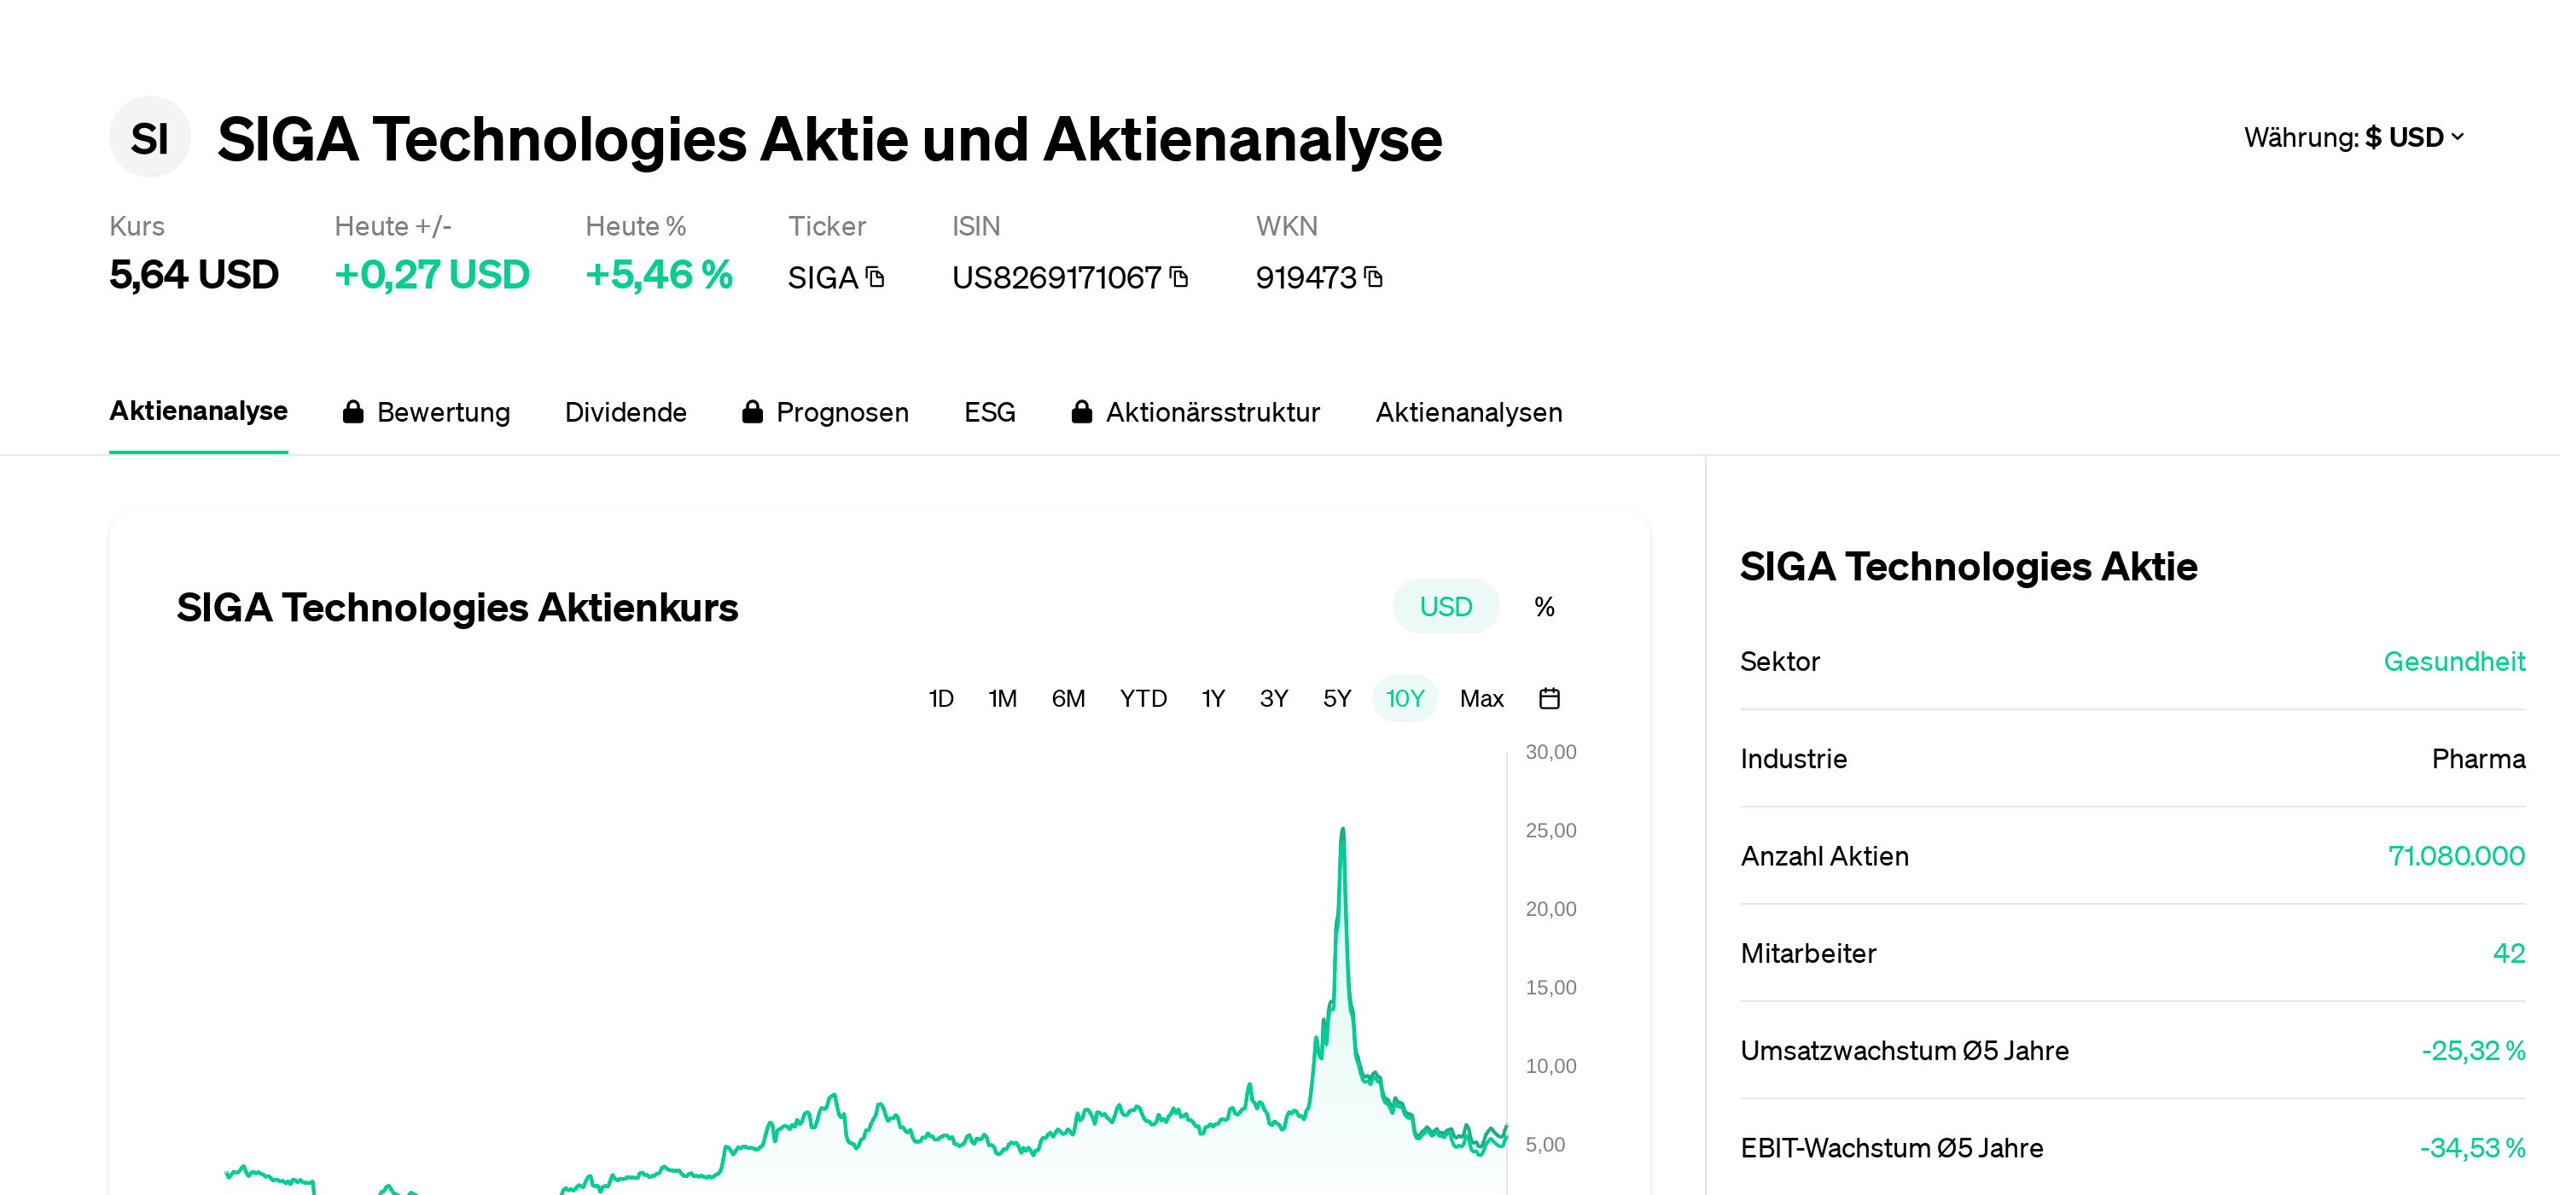The width and height of the screenshot is (2560, 1195).
Task: Open the chart date range calendar
Action: click(1550, 699)
